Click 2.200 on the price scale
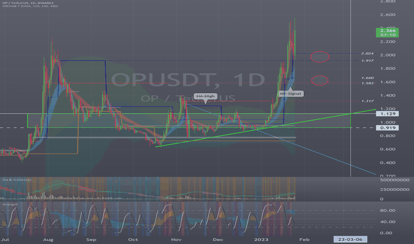The width and height of the screenshot is (414, 244). click(388, 42)
